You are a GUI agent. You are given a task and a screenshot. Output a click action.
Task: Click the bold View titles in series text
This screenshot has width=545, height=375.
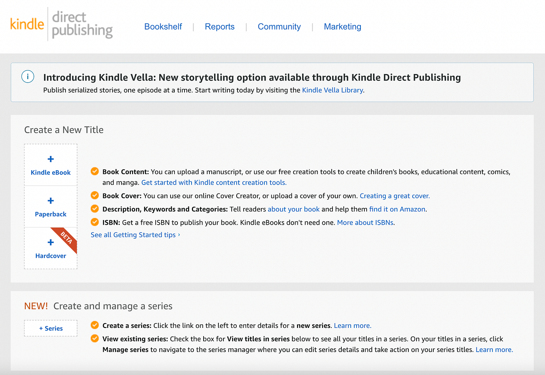[258, 339]
